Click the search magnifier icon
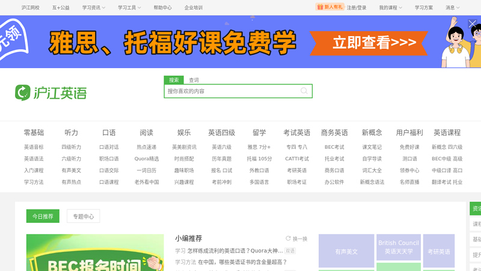The height and width of the screenshot is (271, 481). click(x=304, y=91)
